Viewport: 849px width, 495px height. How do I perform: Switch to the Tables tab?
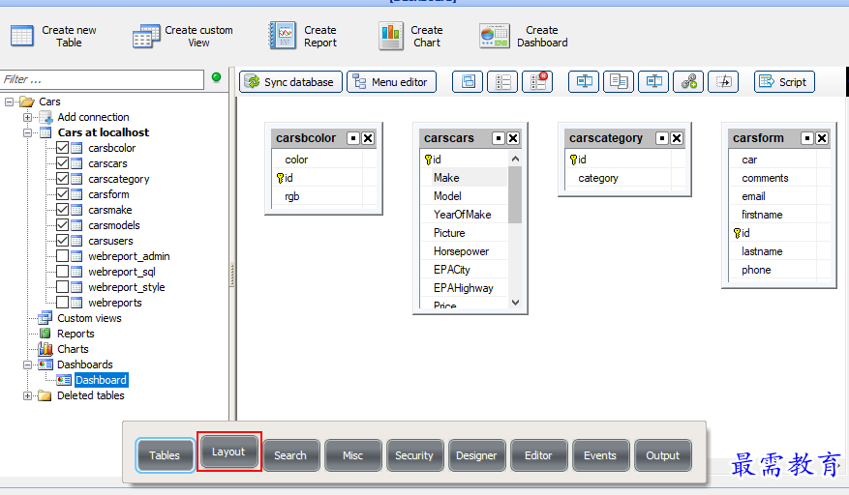click(165, 455)
